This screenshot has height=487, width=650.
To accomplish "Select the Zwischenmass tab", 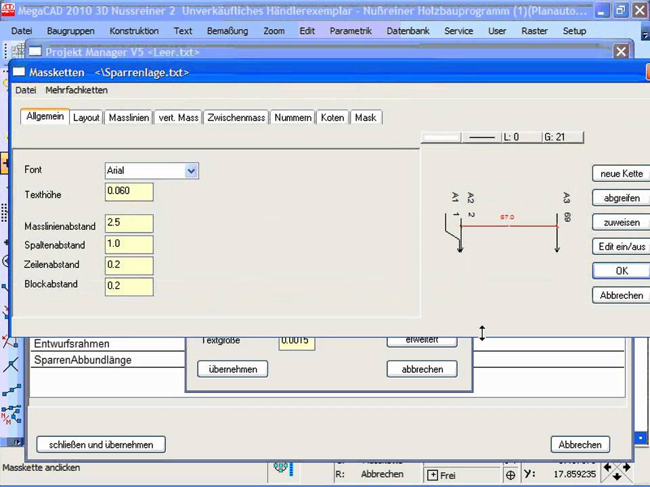I will [x=236, y=118].
